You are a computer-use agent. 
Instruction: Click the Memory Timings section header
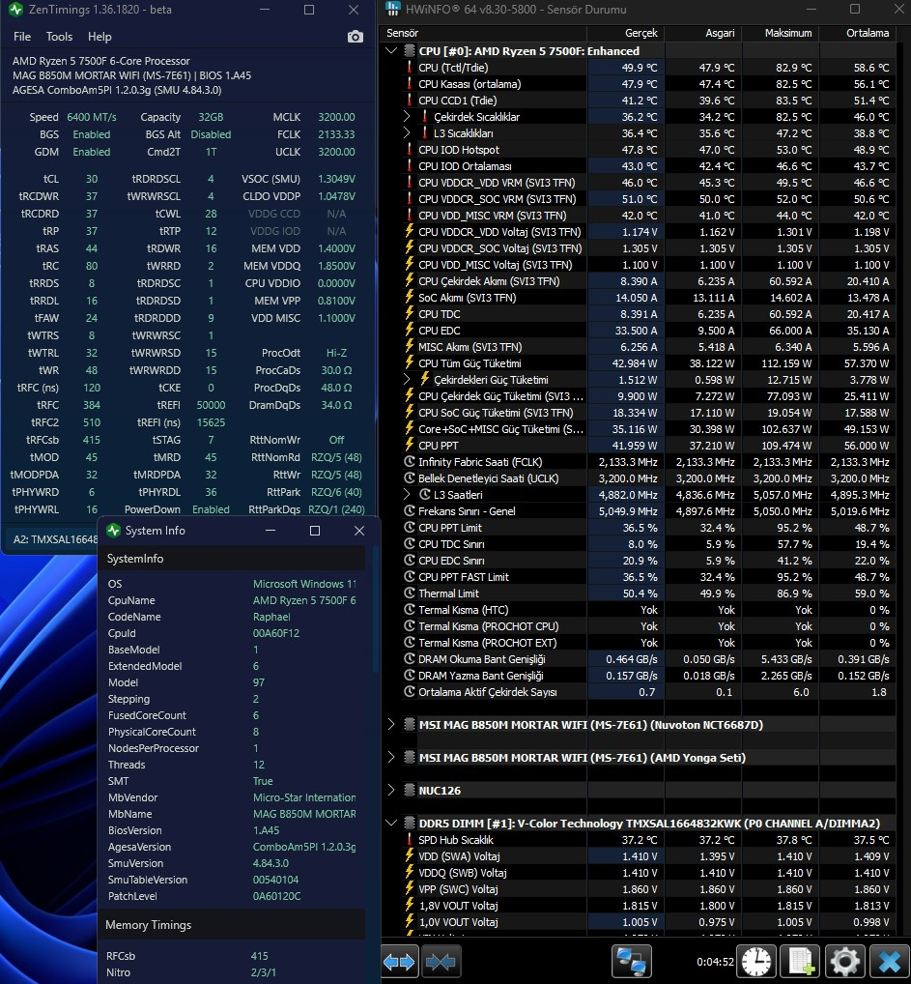[x=232, y=925]
